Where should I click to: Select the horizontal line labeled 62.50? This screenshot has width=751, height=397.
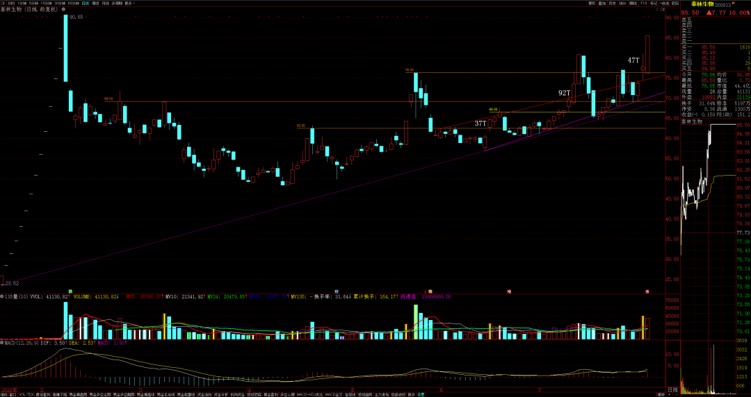tap(481, 128)
